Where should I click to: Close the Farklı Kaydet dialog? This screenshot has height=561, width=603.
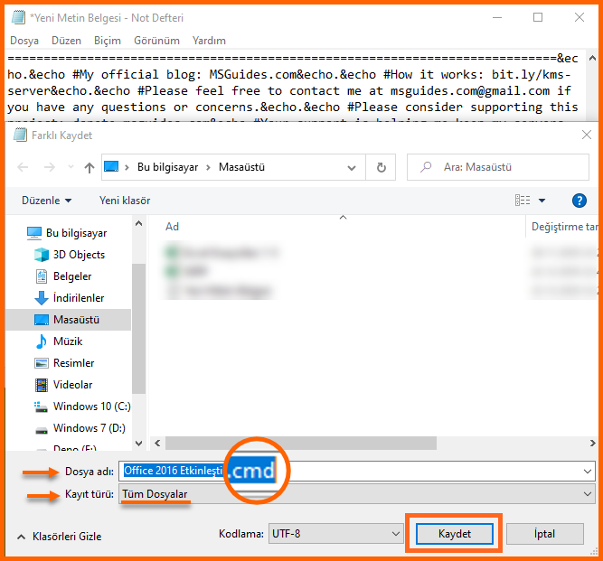(x=587, y=135)
